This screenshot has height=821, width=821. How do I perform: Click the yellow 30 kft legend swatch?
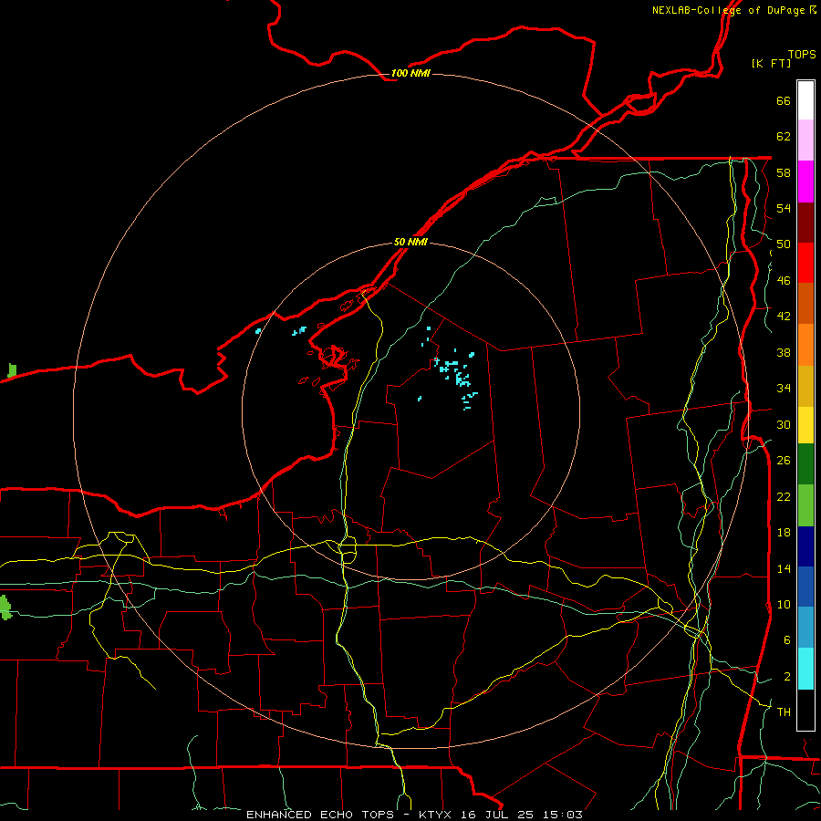[805, 424]
